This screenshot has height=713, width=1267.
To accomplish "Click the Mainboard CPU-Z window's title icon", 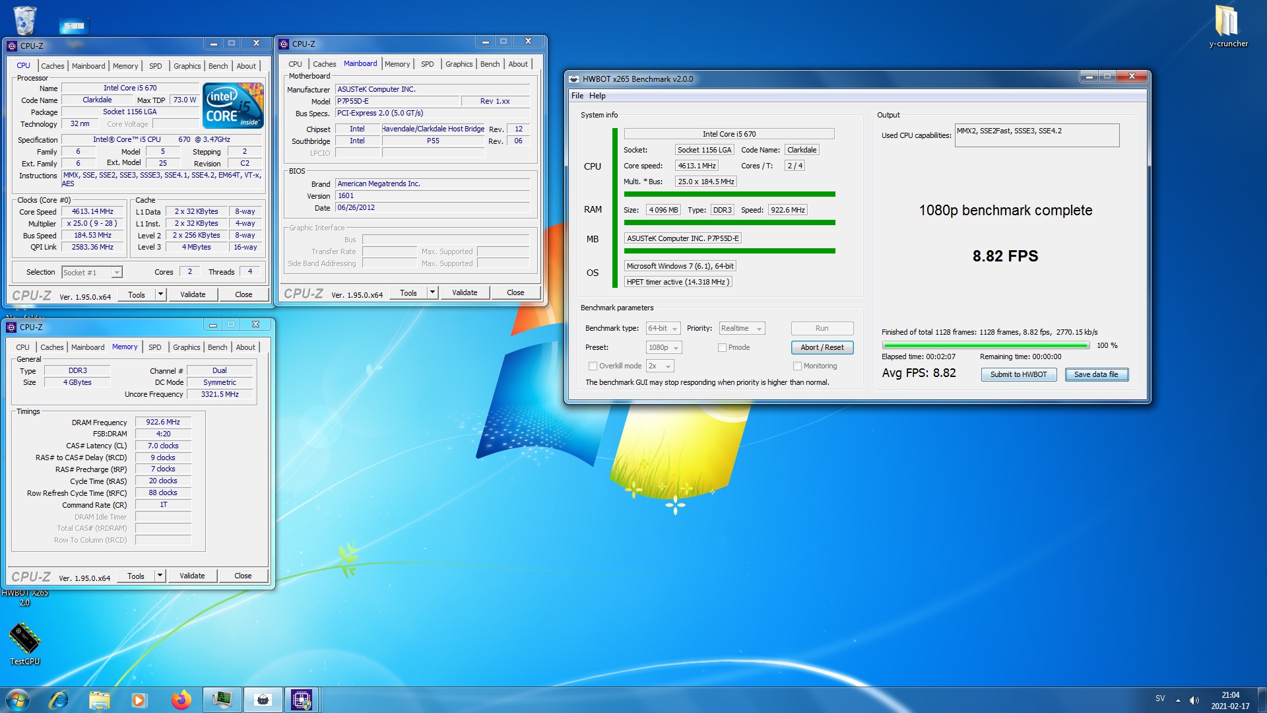I will 284,44.
